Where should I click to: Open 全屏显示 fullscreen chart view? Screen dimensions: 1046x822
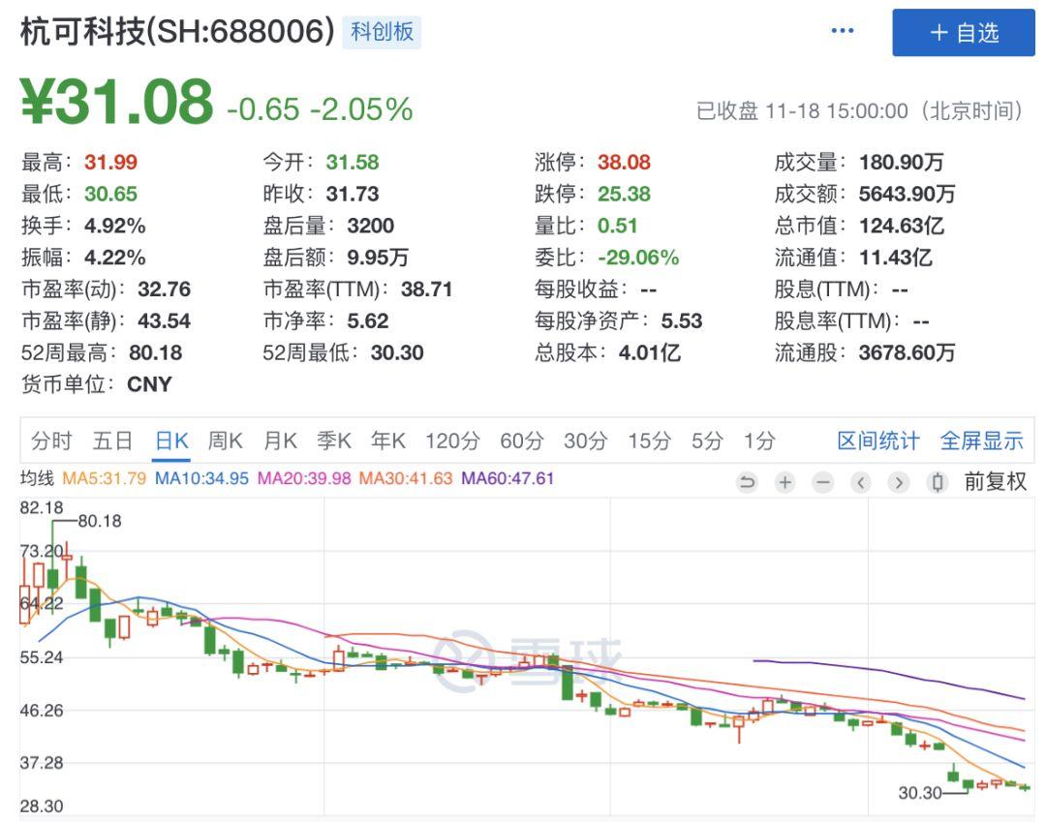(x=981, y=441)
